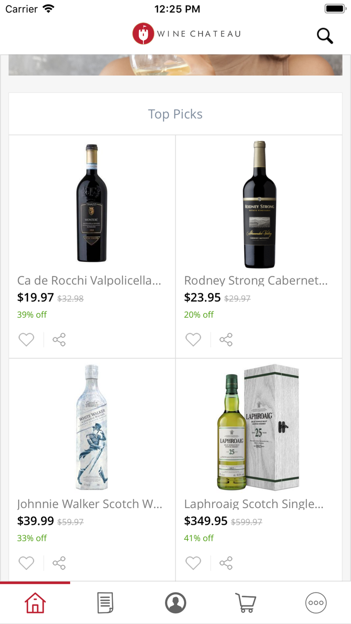Favorite the Rodney Strong Cabernet wine
This screenshot has width=351, height=624.
pos(193,339)
